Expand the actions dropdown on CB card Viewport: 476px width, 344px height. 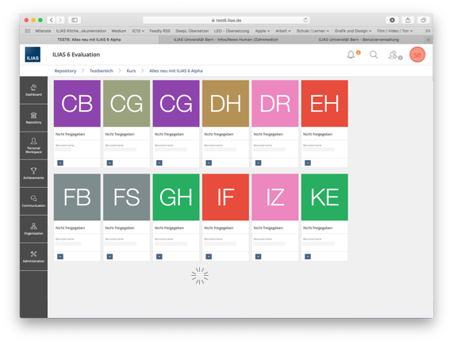tap(60, 162)
